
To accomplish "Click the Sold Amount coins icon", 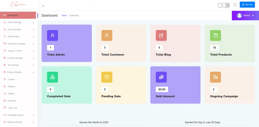I will (161, 77).
